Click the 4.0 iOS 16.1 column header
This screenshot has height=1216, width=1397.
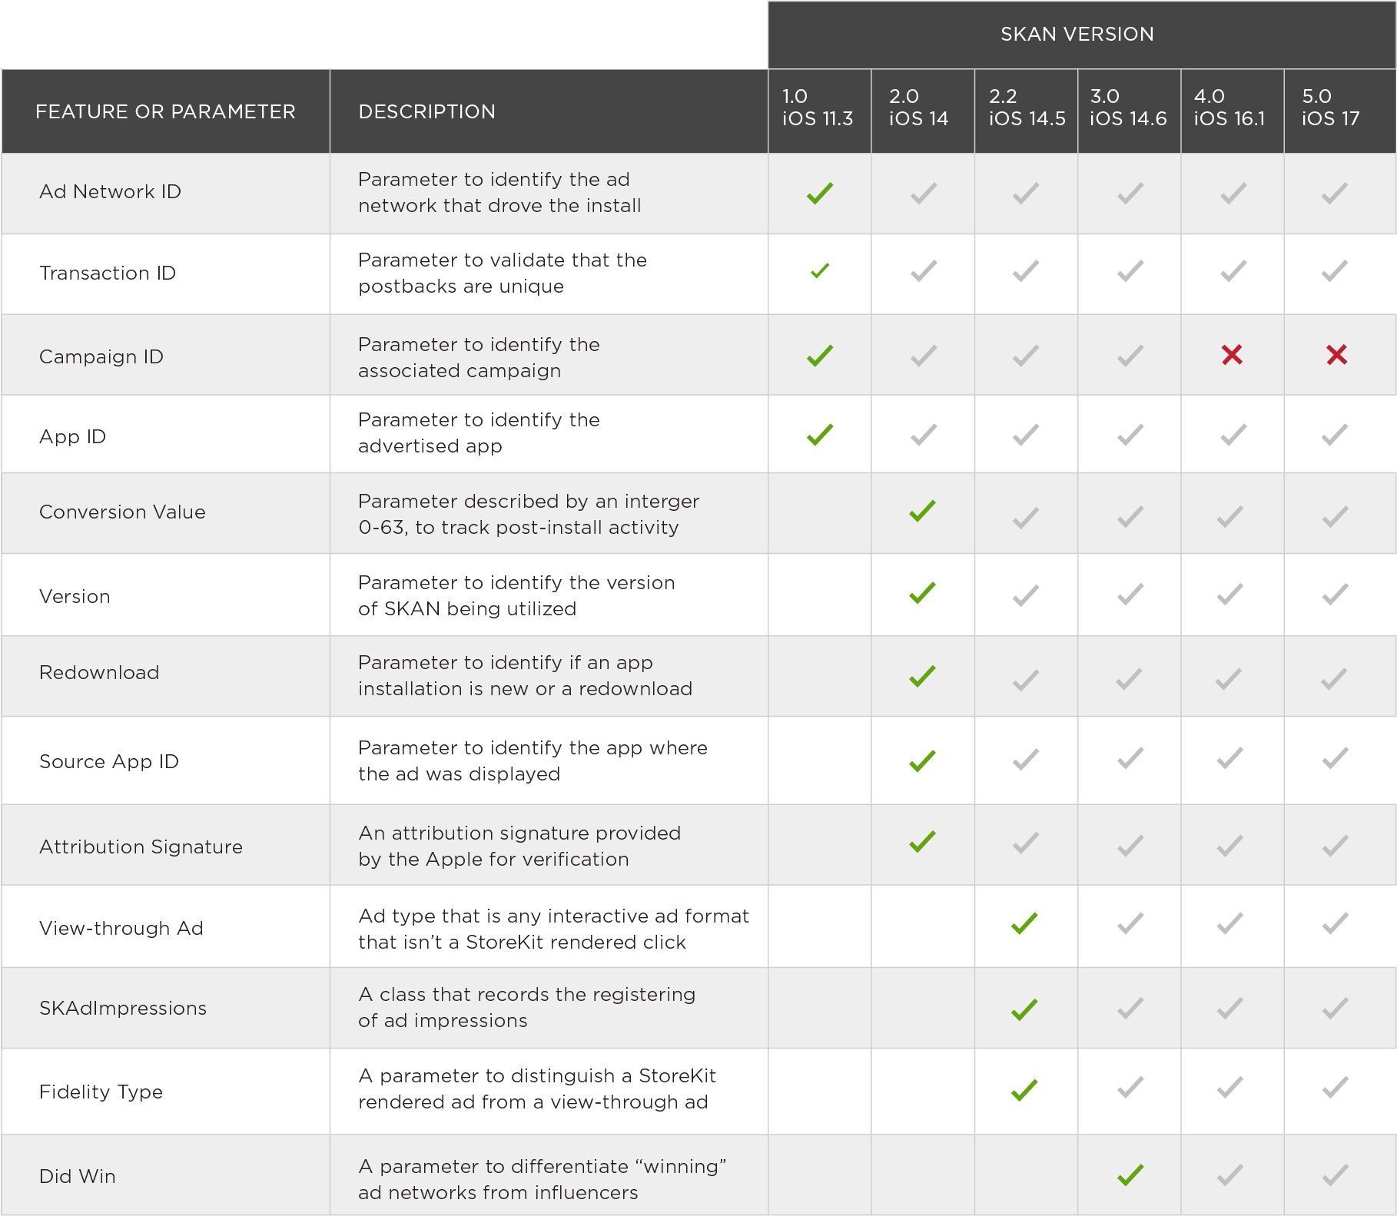coord(1229,108)
